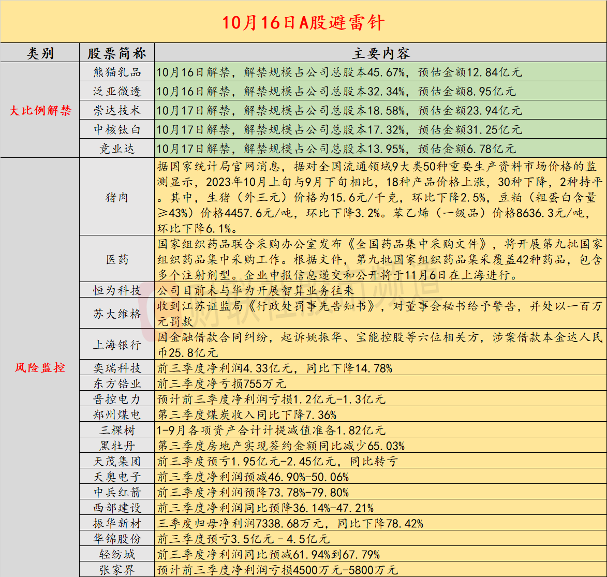607x577 pixels.
Task: Click 预计前三季度净利润亏损1.2亿元-1.3亿元
Action: [271, 399]
